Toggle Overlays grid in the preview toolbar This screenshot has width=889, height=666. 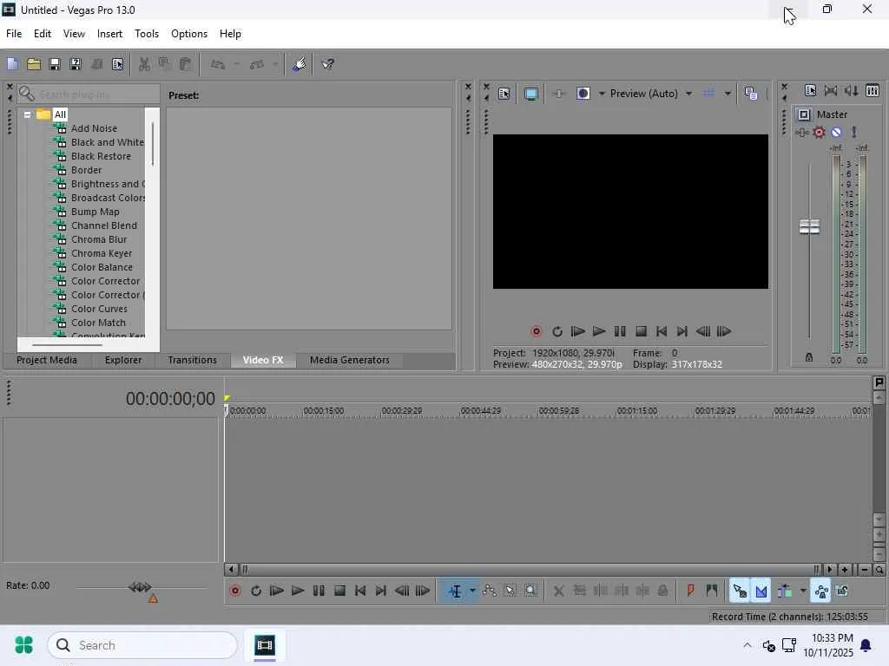coord(708,94)
